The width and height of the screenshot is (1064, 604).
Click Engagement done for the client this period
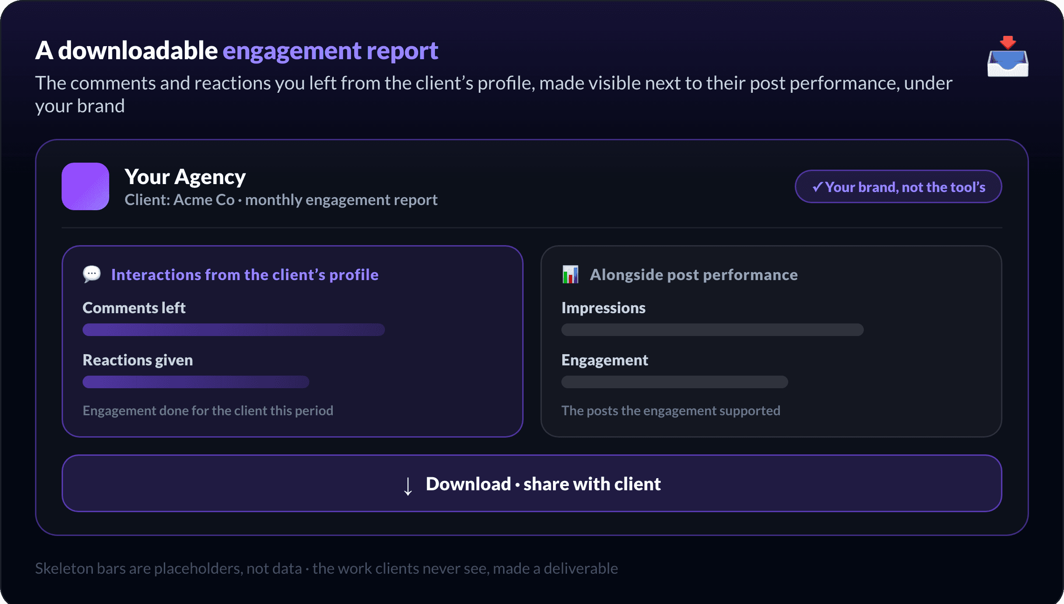pyautogui.click(x=208, y=411)
